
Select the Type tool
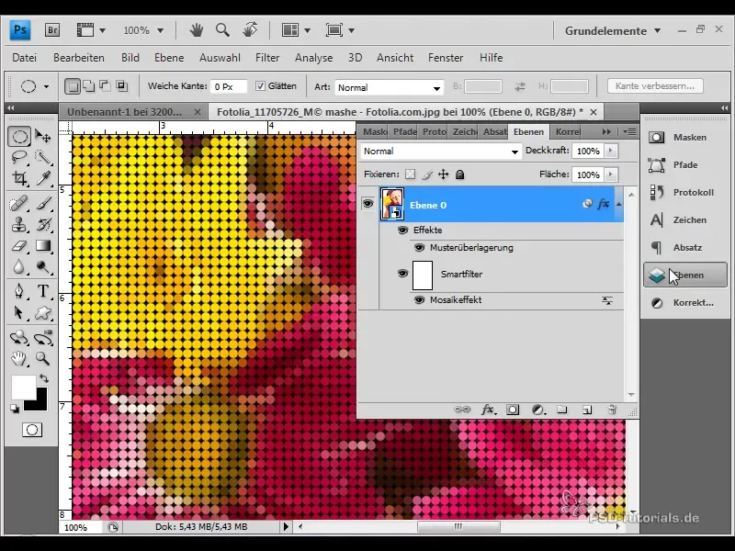(x=43, y=291)
